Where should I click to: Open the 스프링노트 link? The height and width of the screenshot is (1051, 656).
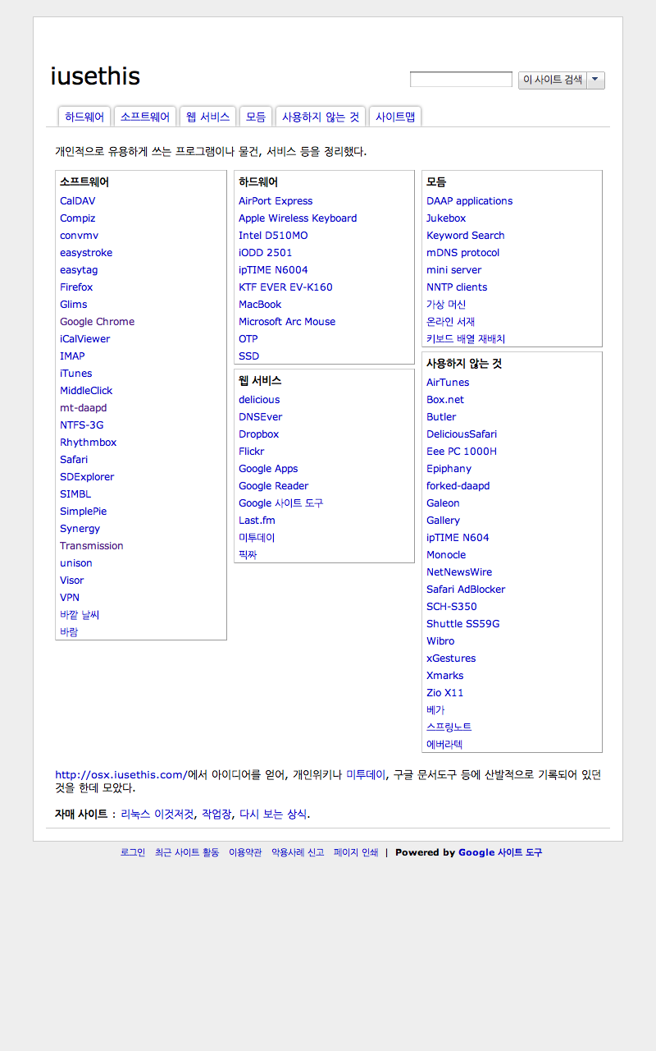(449, 727)
